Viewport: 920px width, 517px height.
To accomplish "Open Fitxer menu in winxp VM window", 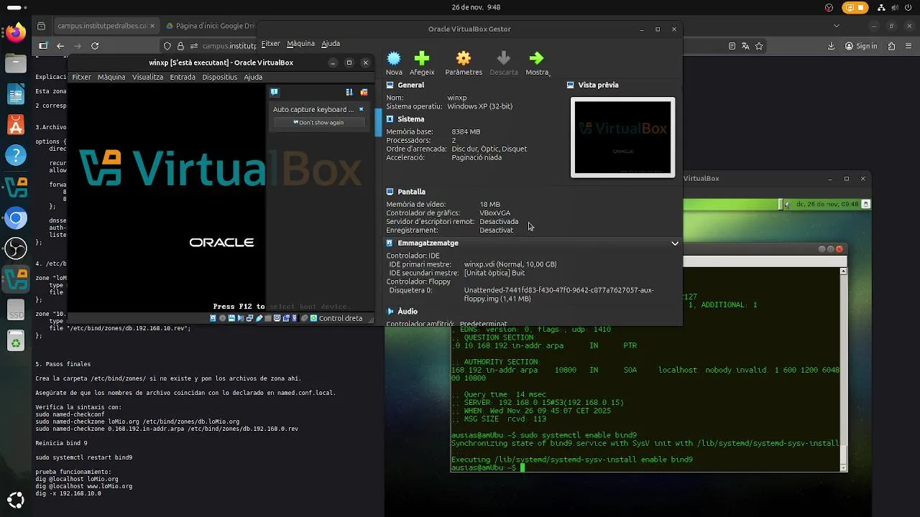I will pyautogui.click(x=81, y=77).
